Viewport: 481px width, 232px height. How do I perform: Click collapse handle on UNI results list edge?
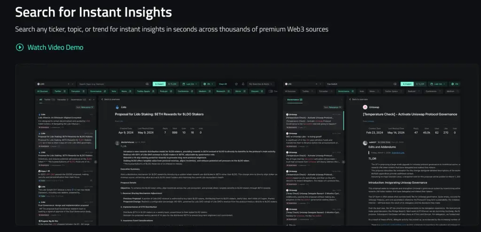(x=343, y=162)
